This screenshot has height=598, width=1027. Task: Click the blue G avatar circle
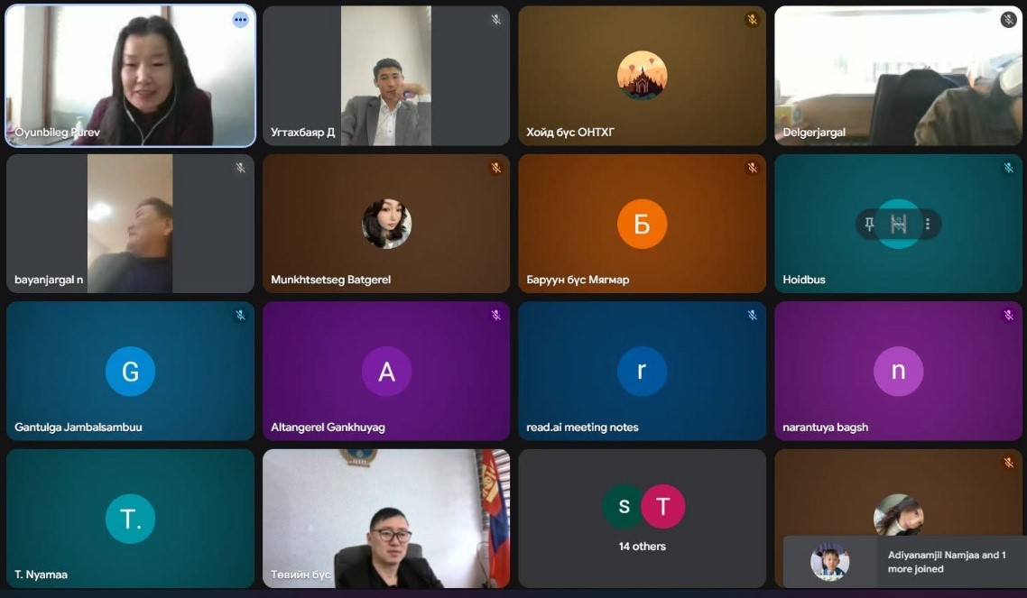[x=130, y=371]
